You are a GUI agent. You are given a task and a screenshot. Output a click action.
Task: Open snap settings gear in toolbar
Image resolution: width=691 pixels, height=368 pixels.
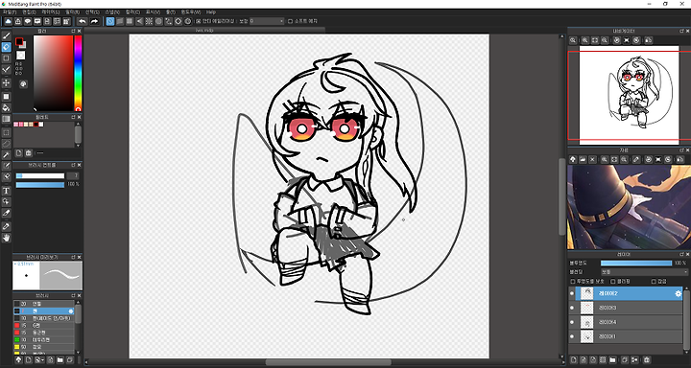pyautogui.click(x=179, y=21)
